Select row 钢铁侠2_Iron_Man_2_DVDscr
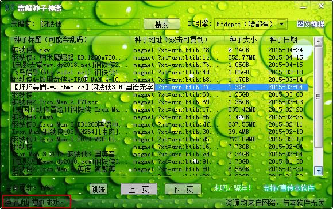The width and height of the screenshot is (333, 209). click(x=158, y=102)
